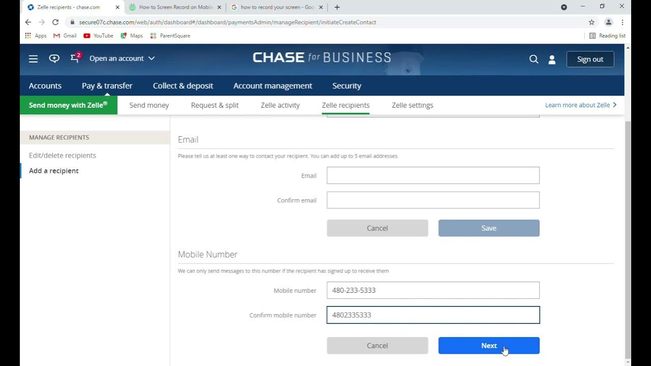Bookmark this page with star icon

[591, 22]
